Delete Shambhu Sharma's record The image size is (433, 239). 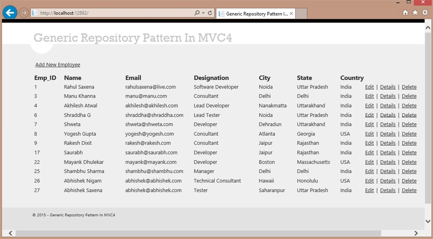[x=409, y=171]
